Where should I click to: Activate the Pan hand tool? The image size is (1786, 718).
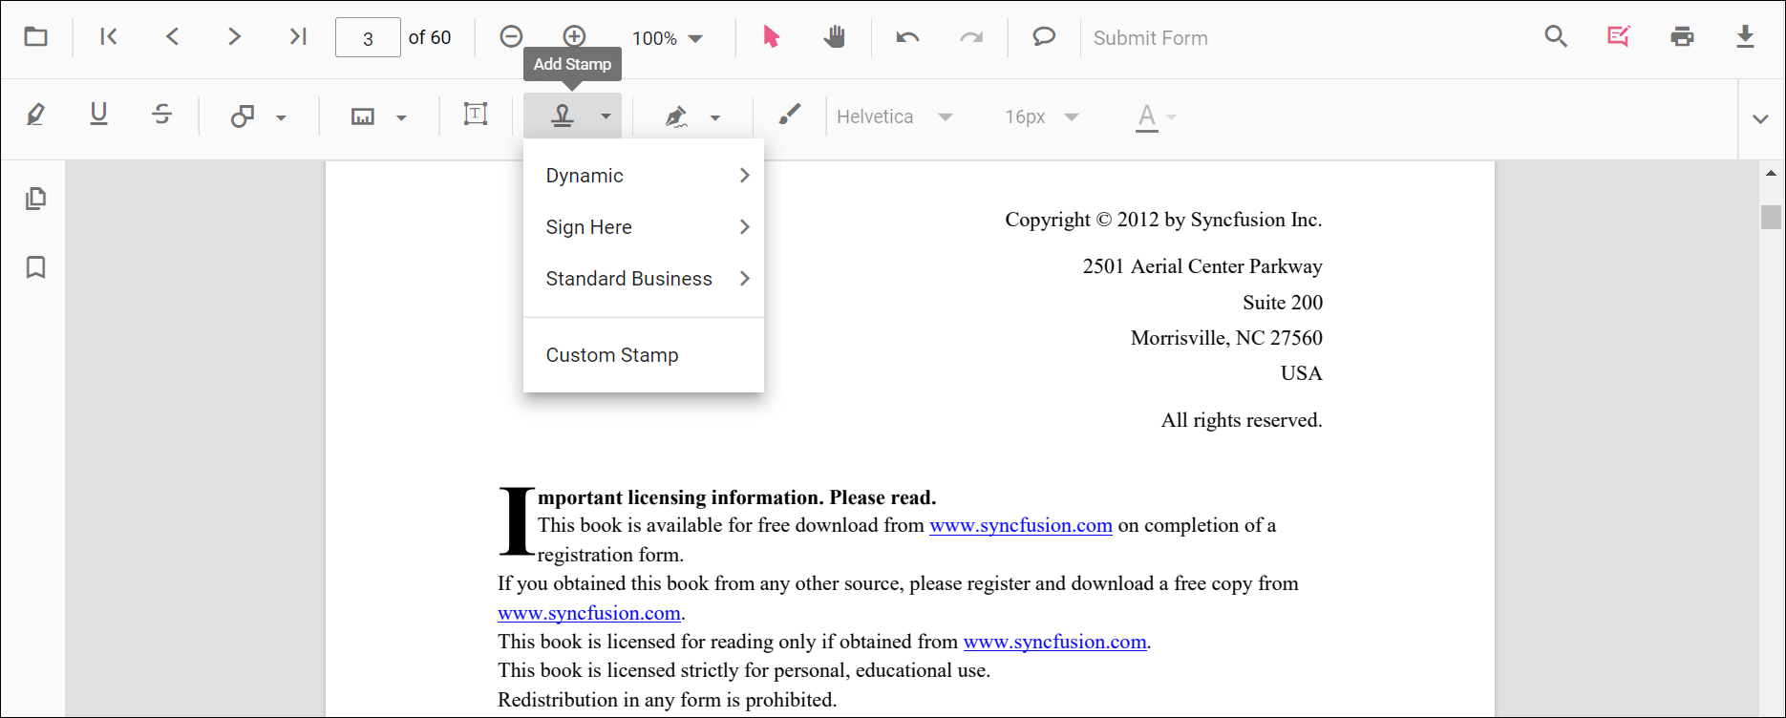834,37
